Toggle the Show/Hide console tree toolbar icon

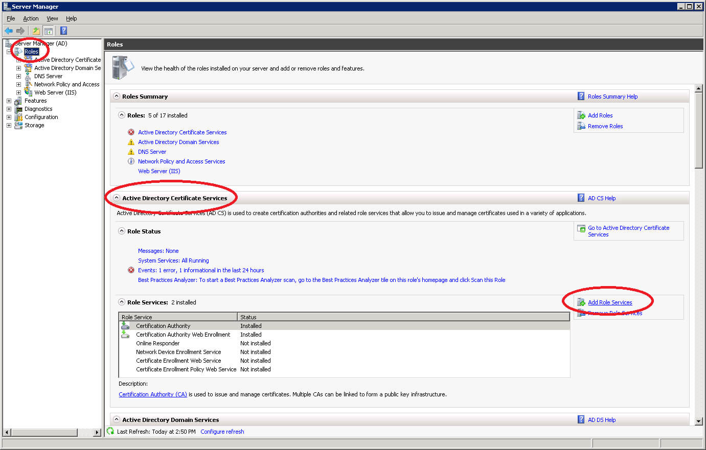click(49, 31)
